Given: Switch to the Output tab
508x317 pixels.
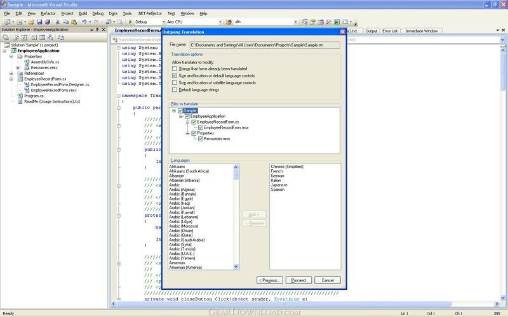Looking at the screenshot, I should coord(371,30).
